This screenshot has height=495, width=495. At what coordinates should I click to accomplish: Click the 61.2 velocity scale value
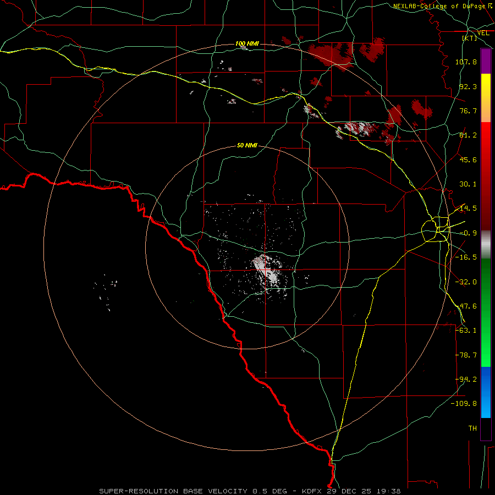468,135
